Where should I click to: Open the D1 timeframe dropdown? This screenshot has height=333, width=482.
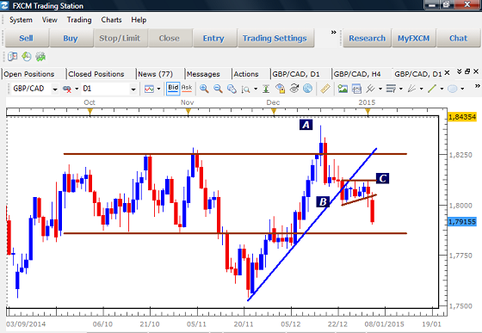pos(133,89)
